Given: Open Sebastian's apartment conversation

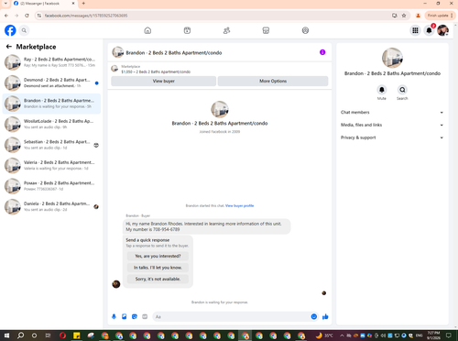Looking at the screenshot, I should [x=51, y=145].
